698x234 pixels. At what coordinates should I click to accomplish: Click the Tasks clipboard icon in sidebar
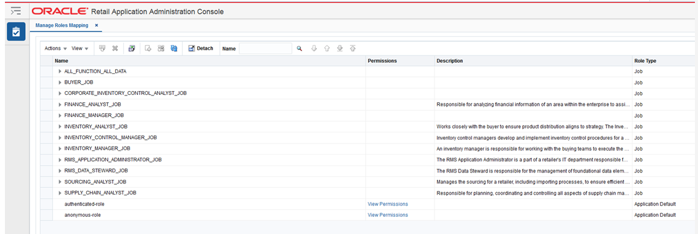(x=16, y=31)
